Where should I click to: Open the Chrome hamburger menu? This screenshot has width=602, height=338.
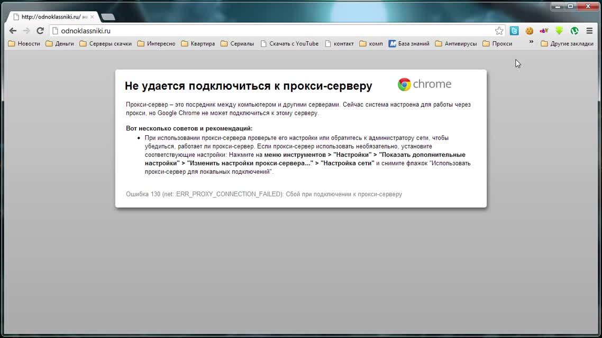pos(589,31)
